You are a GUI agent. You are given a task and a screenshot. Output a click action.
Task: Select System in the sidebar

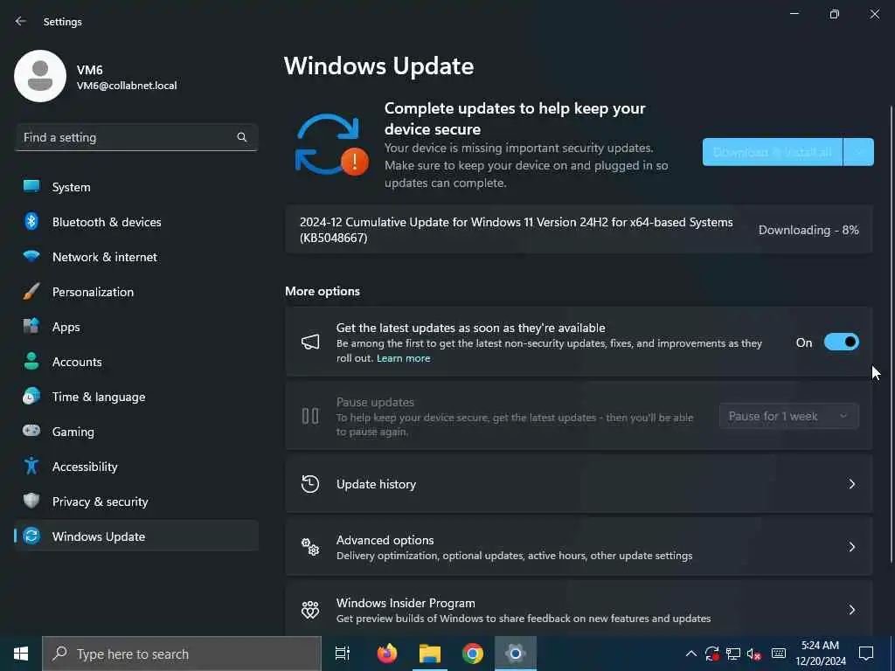coord(135,187)
